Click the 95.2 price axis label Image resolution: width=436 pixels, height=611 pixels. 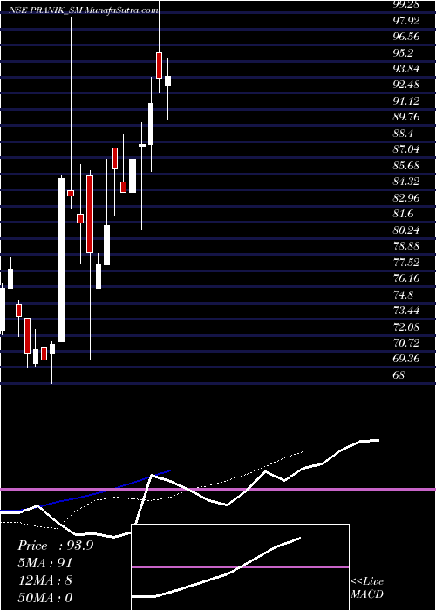[x=403, y=52]
